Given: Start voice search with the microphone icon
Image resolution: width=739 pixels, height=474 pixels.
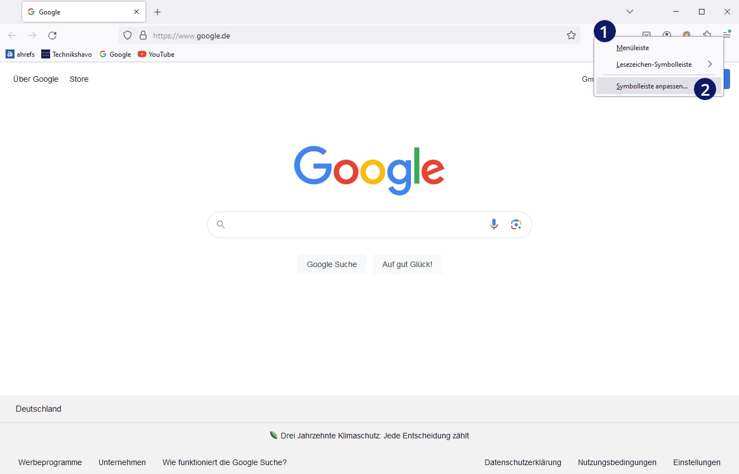Looking at the screenshot, I should (x=494, y=224).
